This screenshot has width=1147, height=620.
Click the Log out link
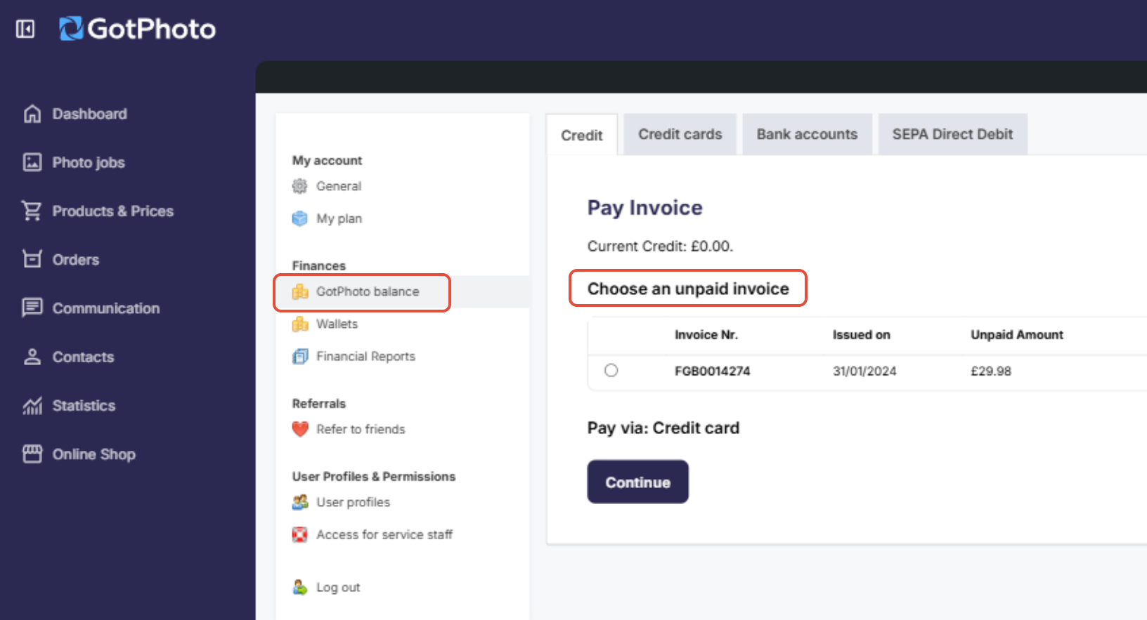pyautogui.click(x=338, y=587)
